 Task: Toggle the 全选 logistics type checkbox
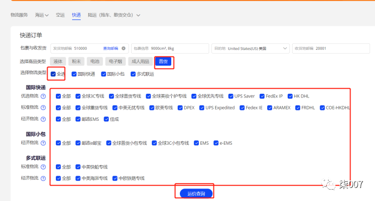(x=53, y=74)
